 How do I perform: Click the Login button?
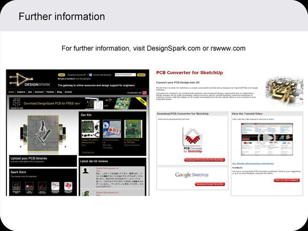point(62,75)
